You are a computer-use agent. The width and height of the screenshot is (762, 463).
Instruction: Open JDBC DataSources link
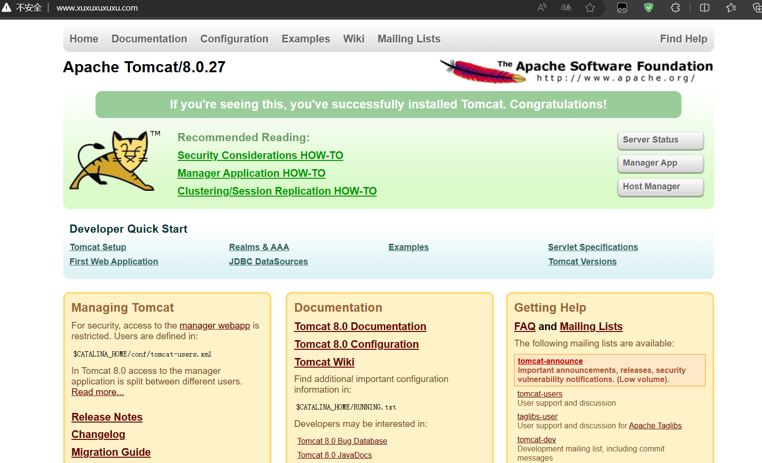click(x=268, y=262)
